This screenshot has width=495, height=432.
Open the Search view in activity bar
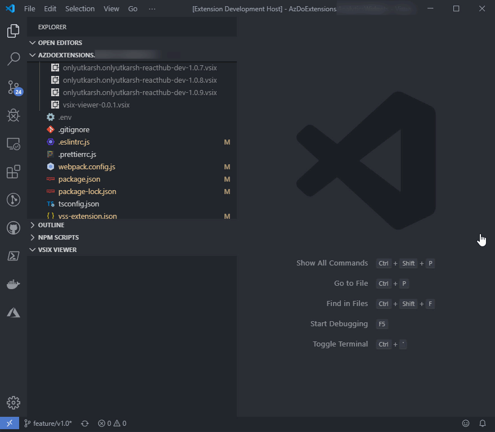pos(13,58)
